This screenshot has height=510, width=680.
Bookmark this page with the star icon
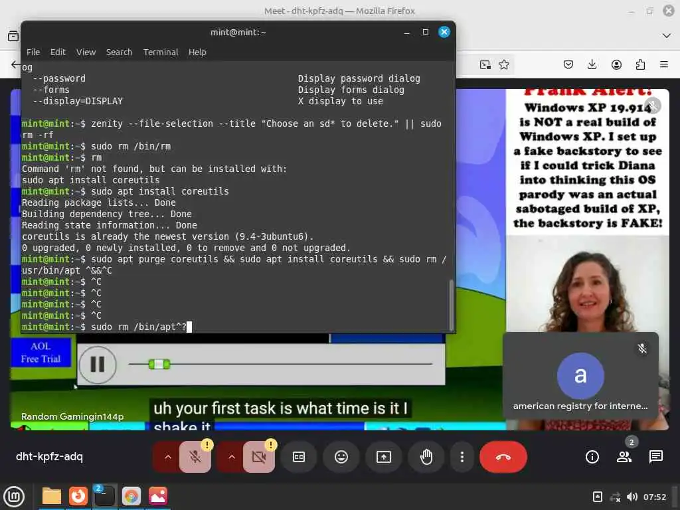click(x=504, y=64)
